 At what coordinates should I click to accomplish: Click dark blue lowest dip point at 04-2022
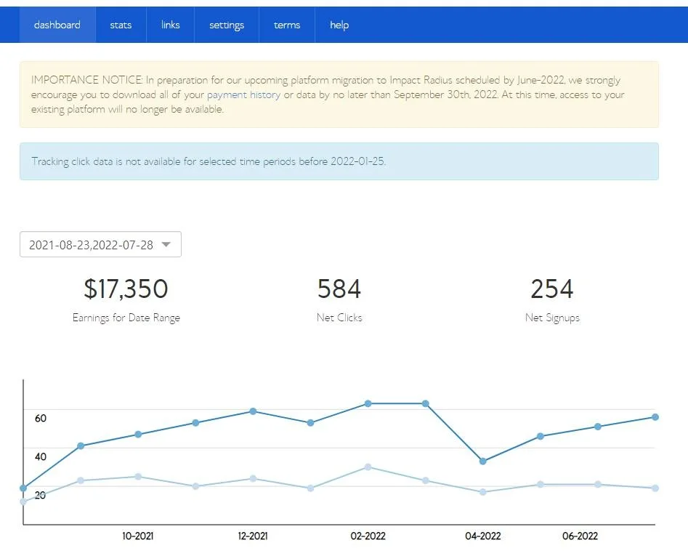483,461
